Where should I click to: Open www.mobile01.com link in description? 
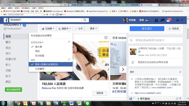pos(161,87)
